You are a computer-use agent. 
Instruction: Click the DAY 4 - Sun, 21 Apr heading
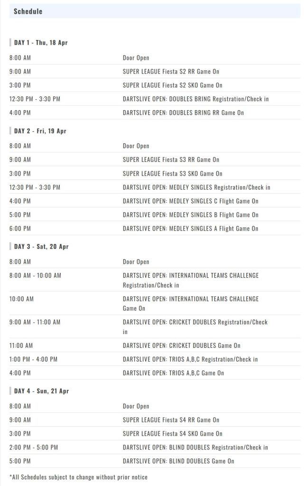point(41,391)
